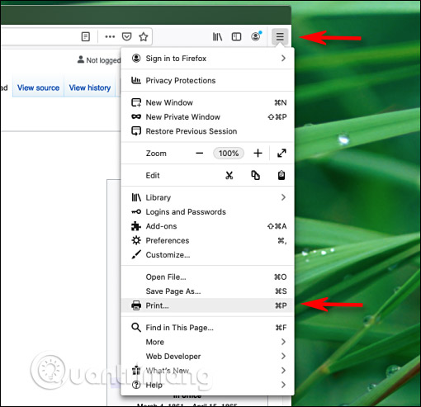Save page to Pocket icon

pyautogui.click(x=126, y=36)
